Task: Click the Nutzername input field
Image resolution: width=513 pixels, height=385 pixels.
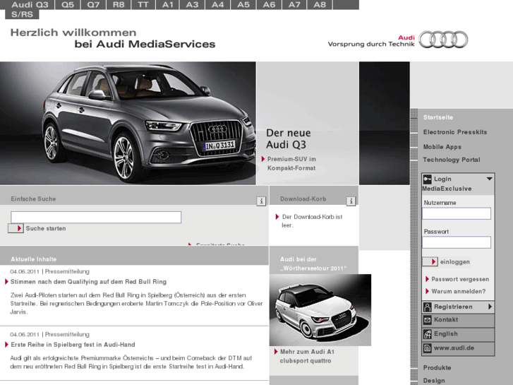Action: point(457,213)
